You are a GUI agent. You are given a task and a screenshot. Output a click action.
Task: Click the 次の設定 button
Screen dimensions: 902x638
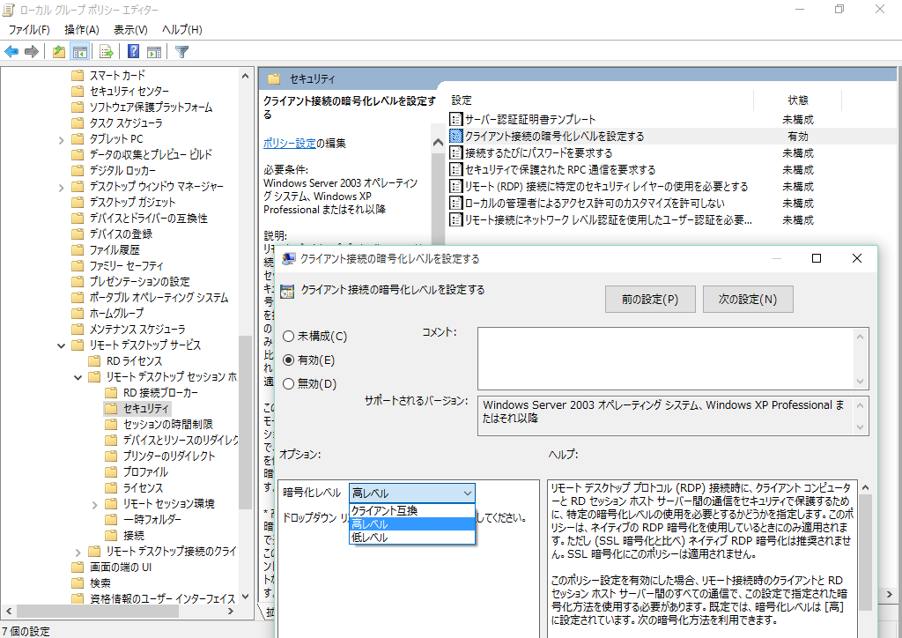747,299
